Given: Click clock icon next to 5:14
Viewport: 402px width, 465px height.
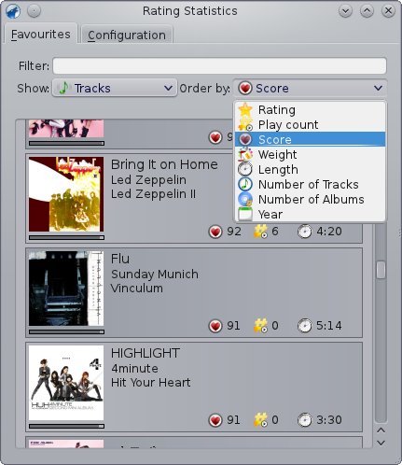Looking at the screenshot, I should click(304, 326).
